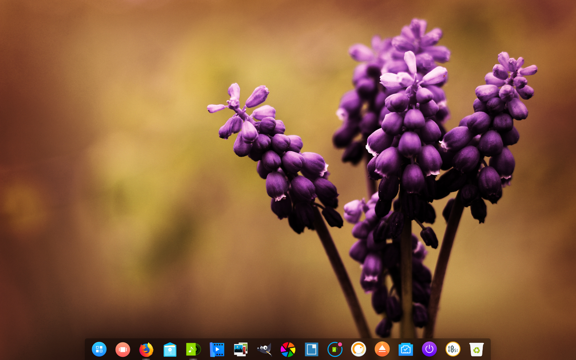Open the clock showing 18:51
This screenshot has height=360, width=576.
[x=453, y=349]
